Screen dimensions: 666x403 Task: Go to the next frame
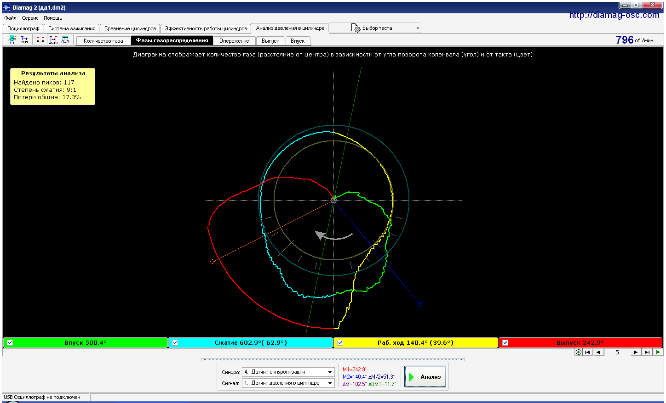click(636, 352)
